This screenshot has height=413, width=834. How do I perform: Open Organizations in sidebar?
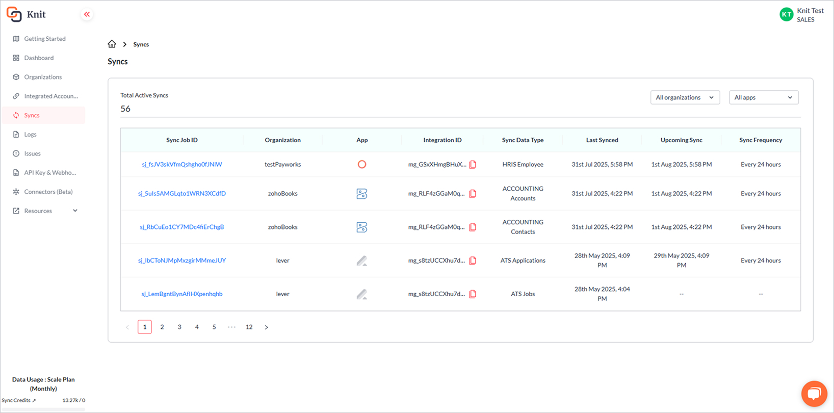[x=43, y=77]
